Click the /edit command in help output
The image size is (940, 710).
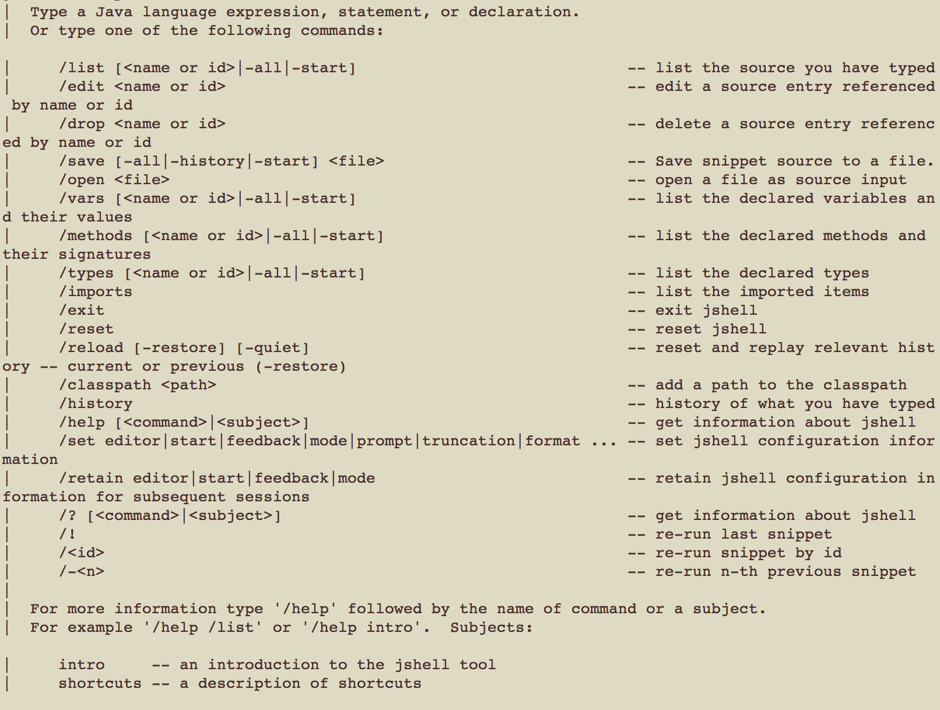pos(82,87)
